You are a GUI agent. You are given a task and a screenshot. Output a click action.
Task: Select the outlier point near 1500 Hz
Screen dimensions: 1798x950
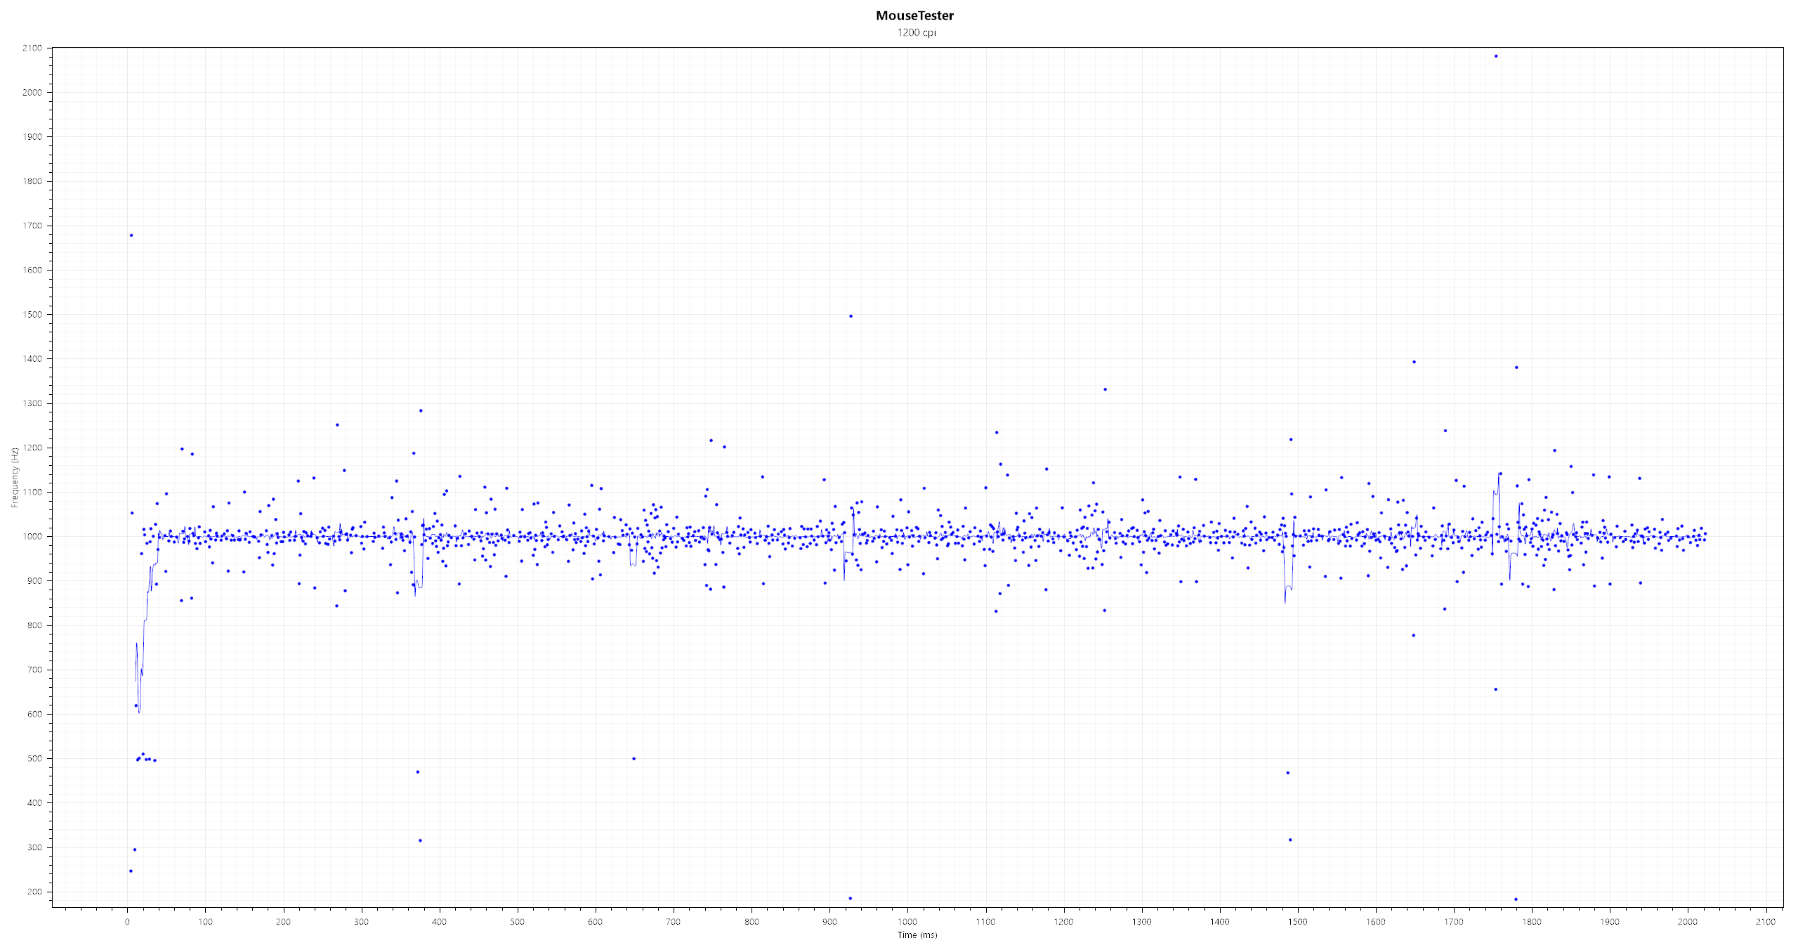pyautogui.click(x=851, y=316)
